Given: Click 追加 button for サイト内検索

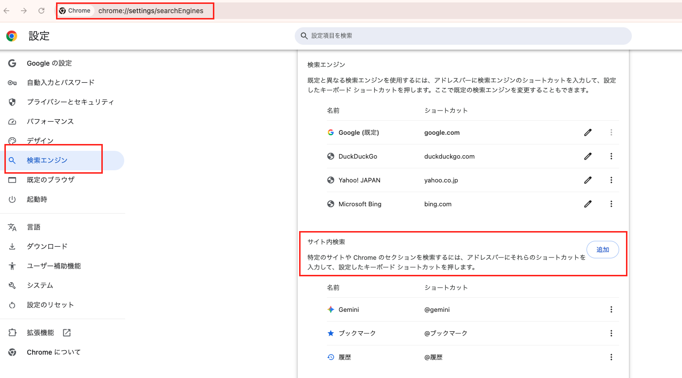Looking at the screenshot, I should tap(603, 250).
